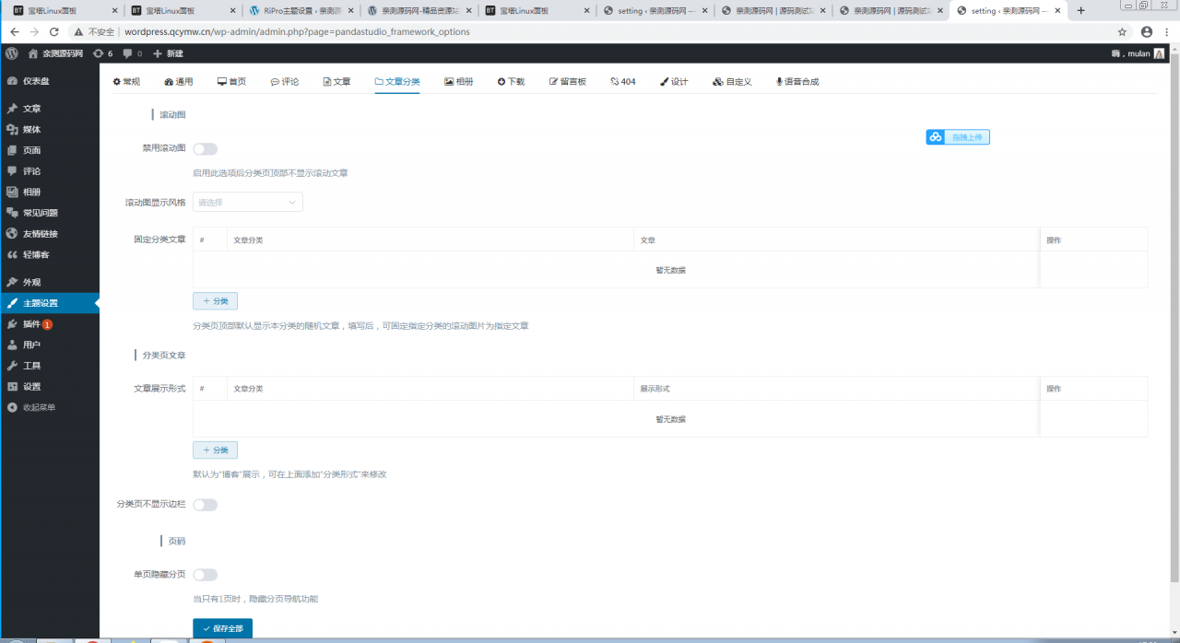Screen dimensions: 1180x643
Task: Click 操作 header in 固定分类文章 table
Action: tap(1054, 240)
